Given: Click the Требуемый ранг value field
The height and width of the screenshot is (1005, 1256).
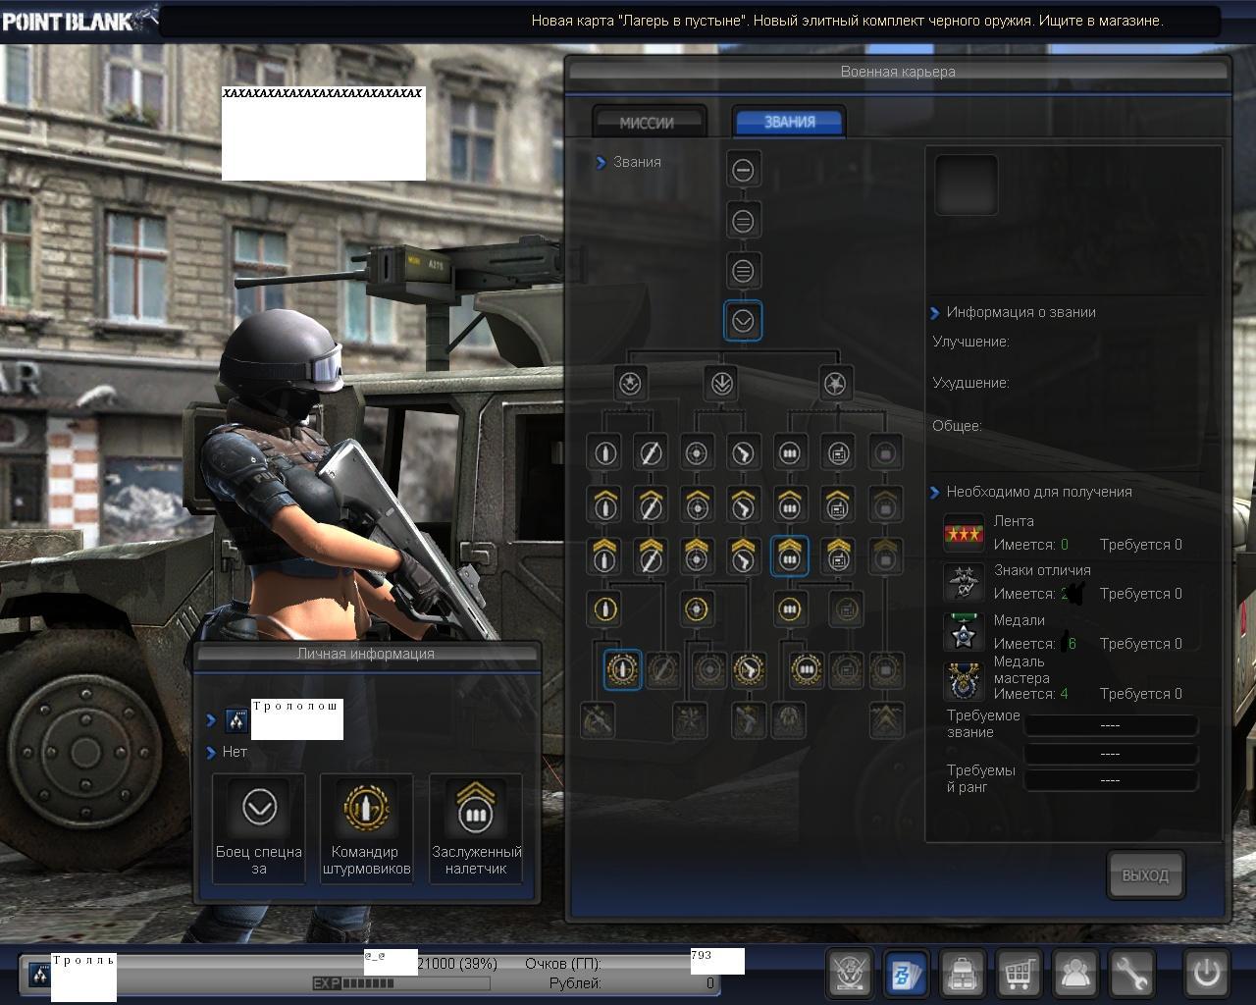Looking at the screenshot, I should click(x=1111, y=780).
